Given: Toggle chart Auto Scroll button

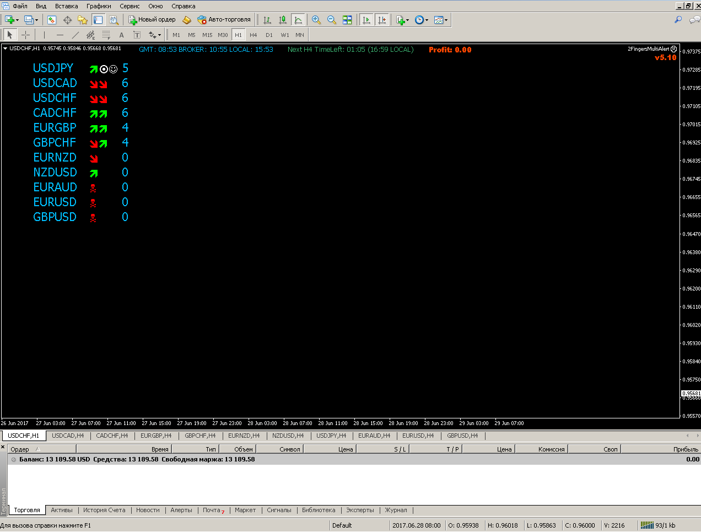Looking at the screenshot, I should (x=366, y=20).
